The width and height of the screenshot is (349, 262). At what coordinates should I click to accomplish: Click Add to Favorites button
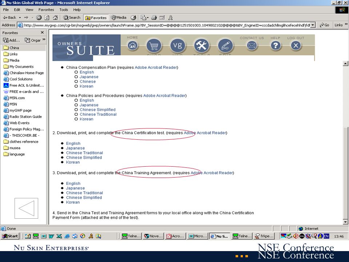[11, 40]
